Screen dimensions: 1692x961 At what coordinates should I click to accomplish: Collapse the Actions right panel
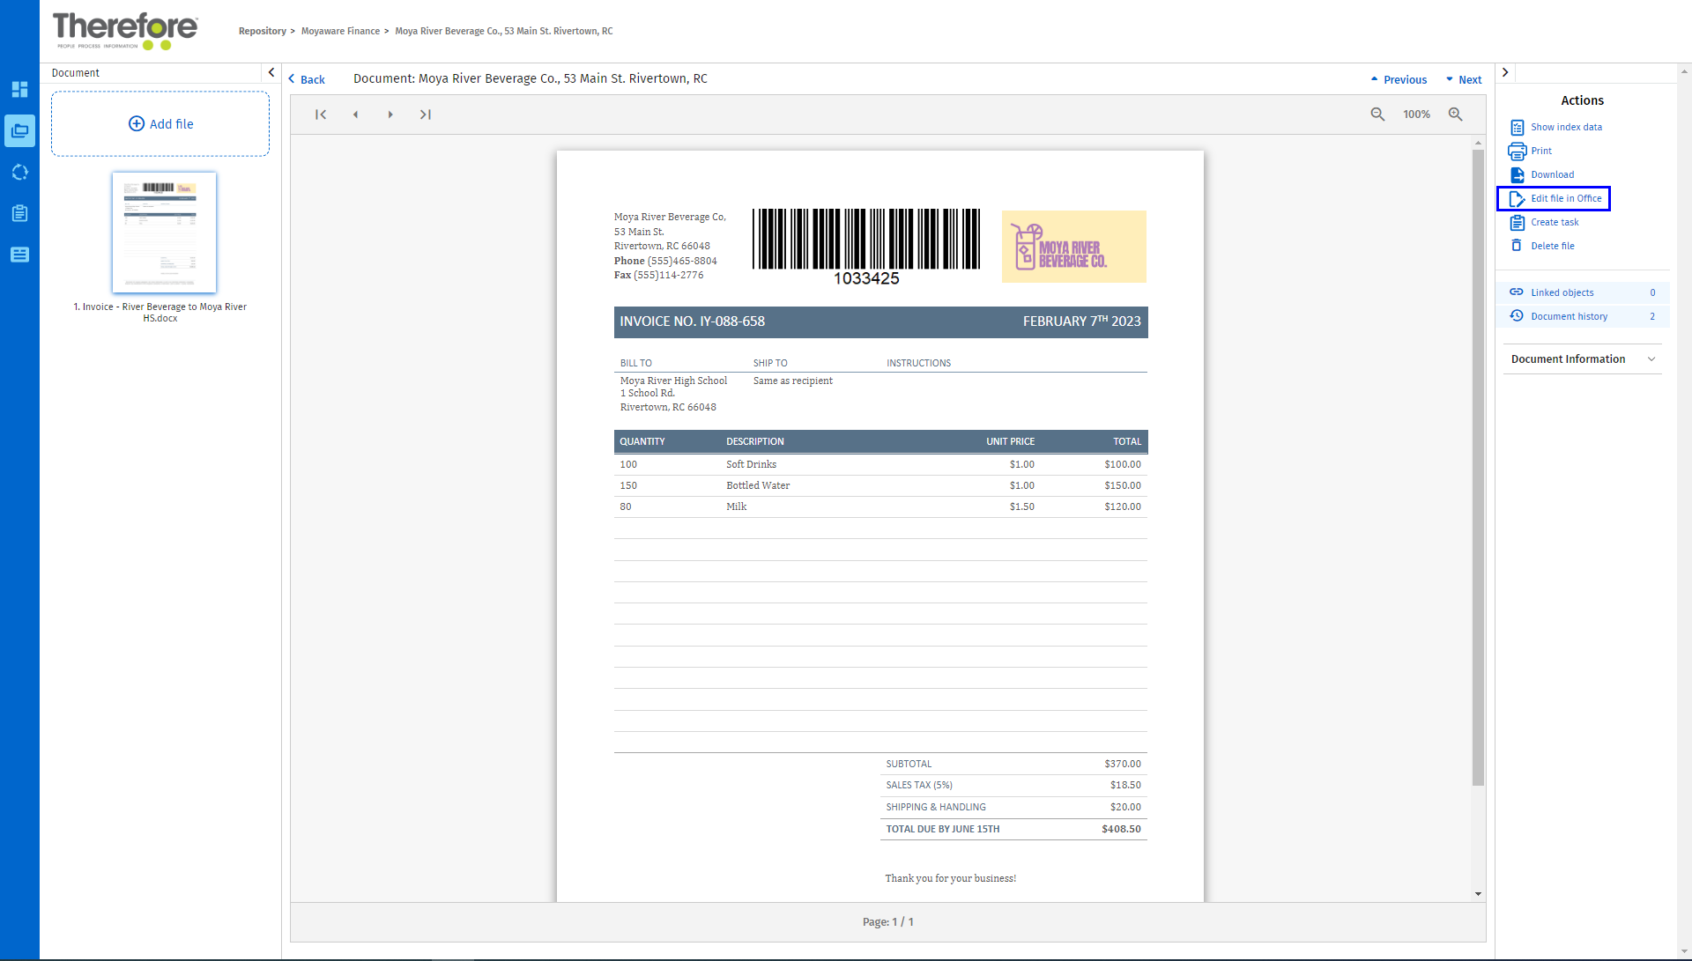pos(1505,73)
